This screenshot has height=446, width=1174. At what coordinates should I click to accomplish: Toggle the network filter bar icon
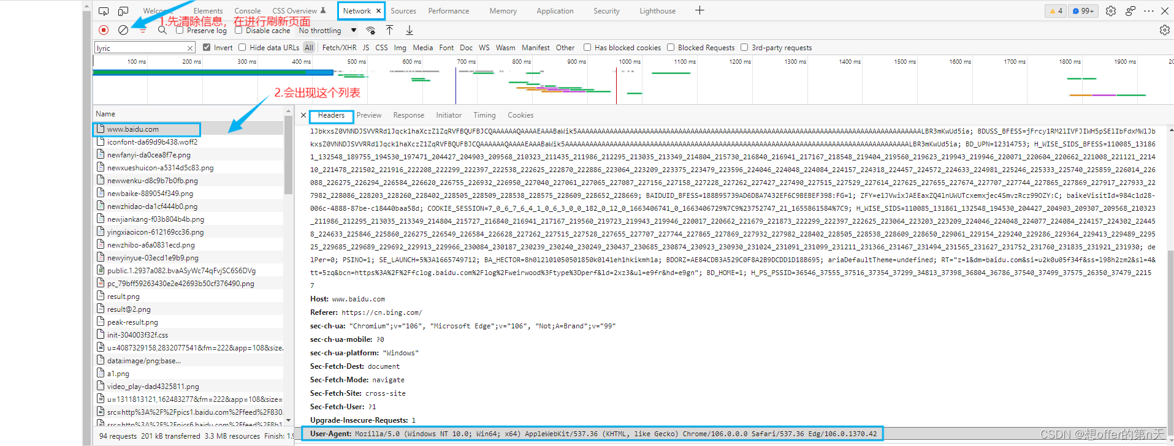(143, 30)
